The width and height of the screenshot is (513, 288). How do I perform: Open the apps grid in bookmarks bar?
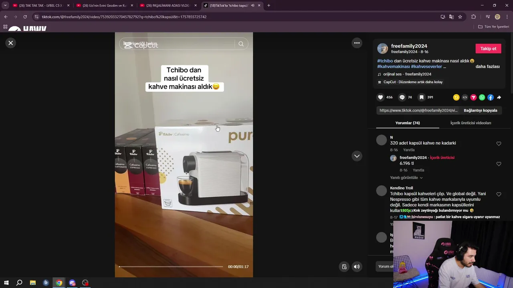pyautogui.click(x=5, y=27)
